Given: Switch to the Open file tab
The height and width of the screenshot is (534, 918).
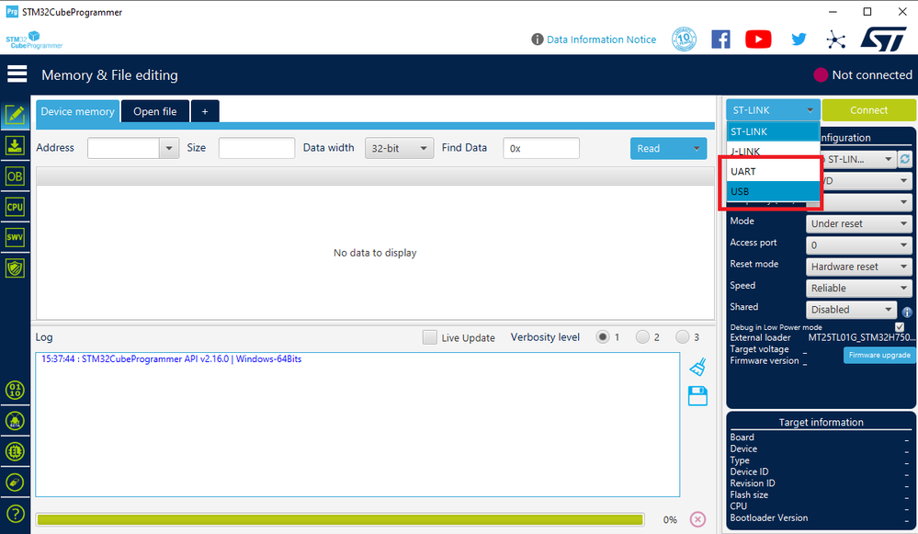Looking at the screenshot, I should 155,111.
